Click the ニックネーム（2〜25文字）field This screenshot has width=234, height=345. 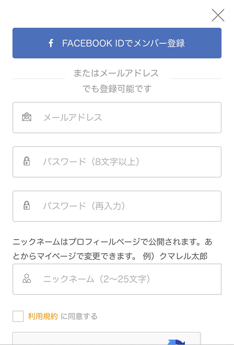pyautogui.click(x=117, y=278)
